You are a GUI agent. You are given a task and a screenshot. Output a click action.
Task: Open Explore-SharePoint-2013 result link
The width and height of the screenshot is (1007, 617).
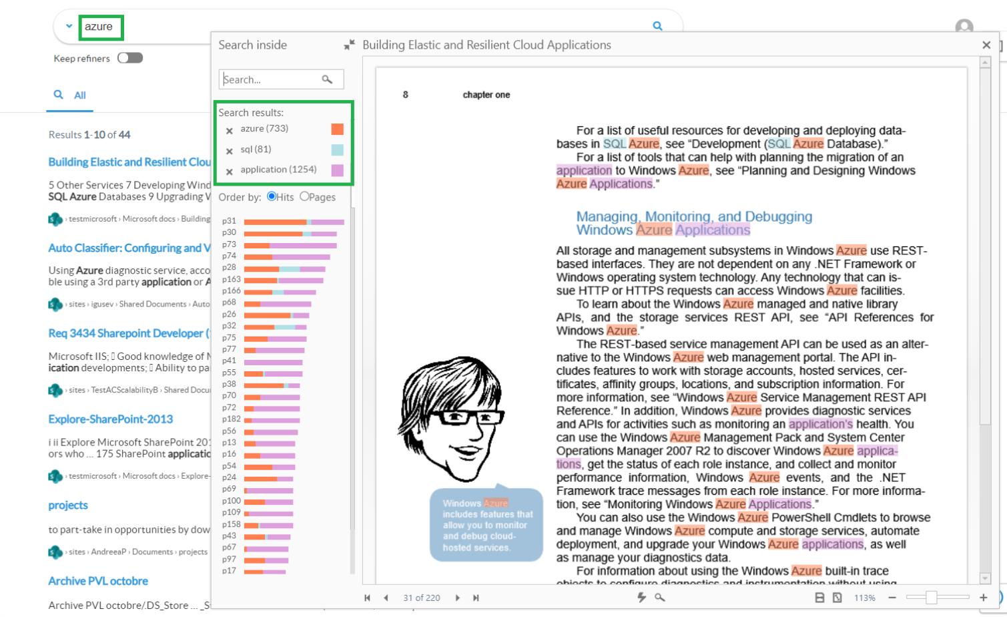click(x=111, y=419)
